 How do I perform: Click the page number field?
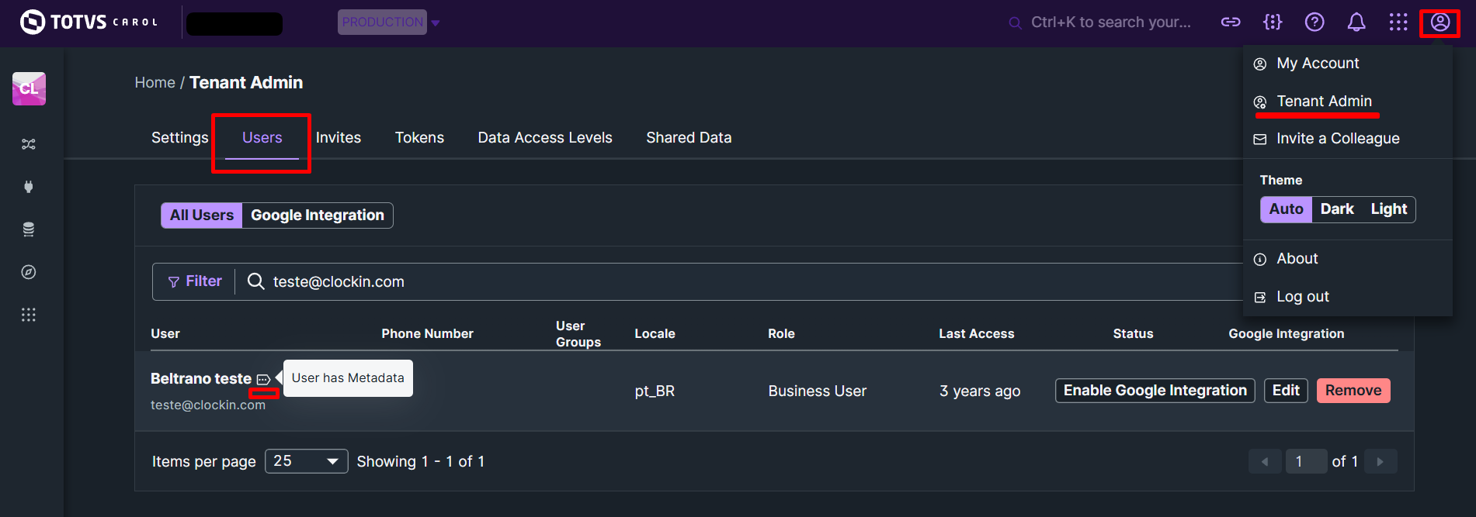(x=1306, y=461)
